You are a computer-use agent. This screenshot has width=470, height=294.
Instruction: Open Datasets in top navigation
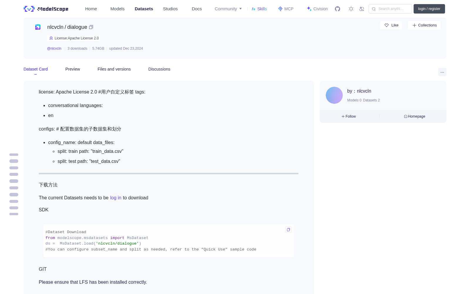pyautogui.click(x=144, y=9)
